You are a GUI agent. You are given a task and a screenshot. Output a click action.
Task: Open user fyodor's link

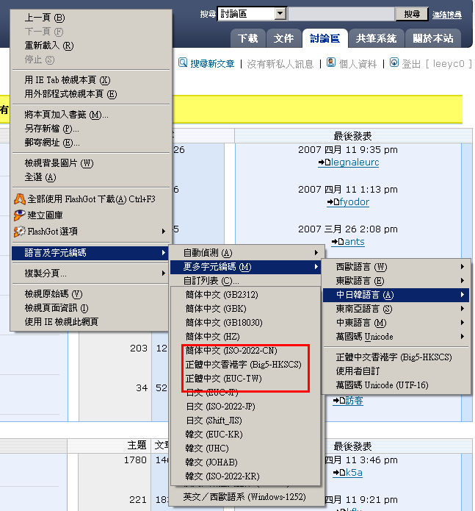pos(355,202)
